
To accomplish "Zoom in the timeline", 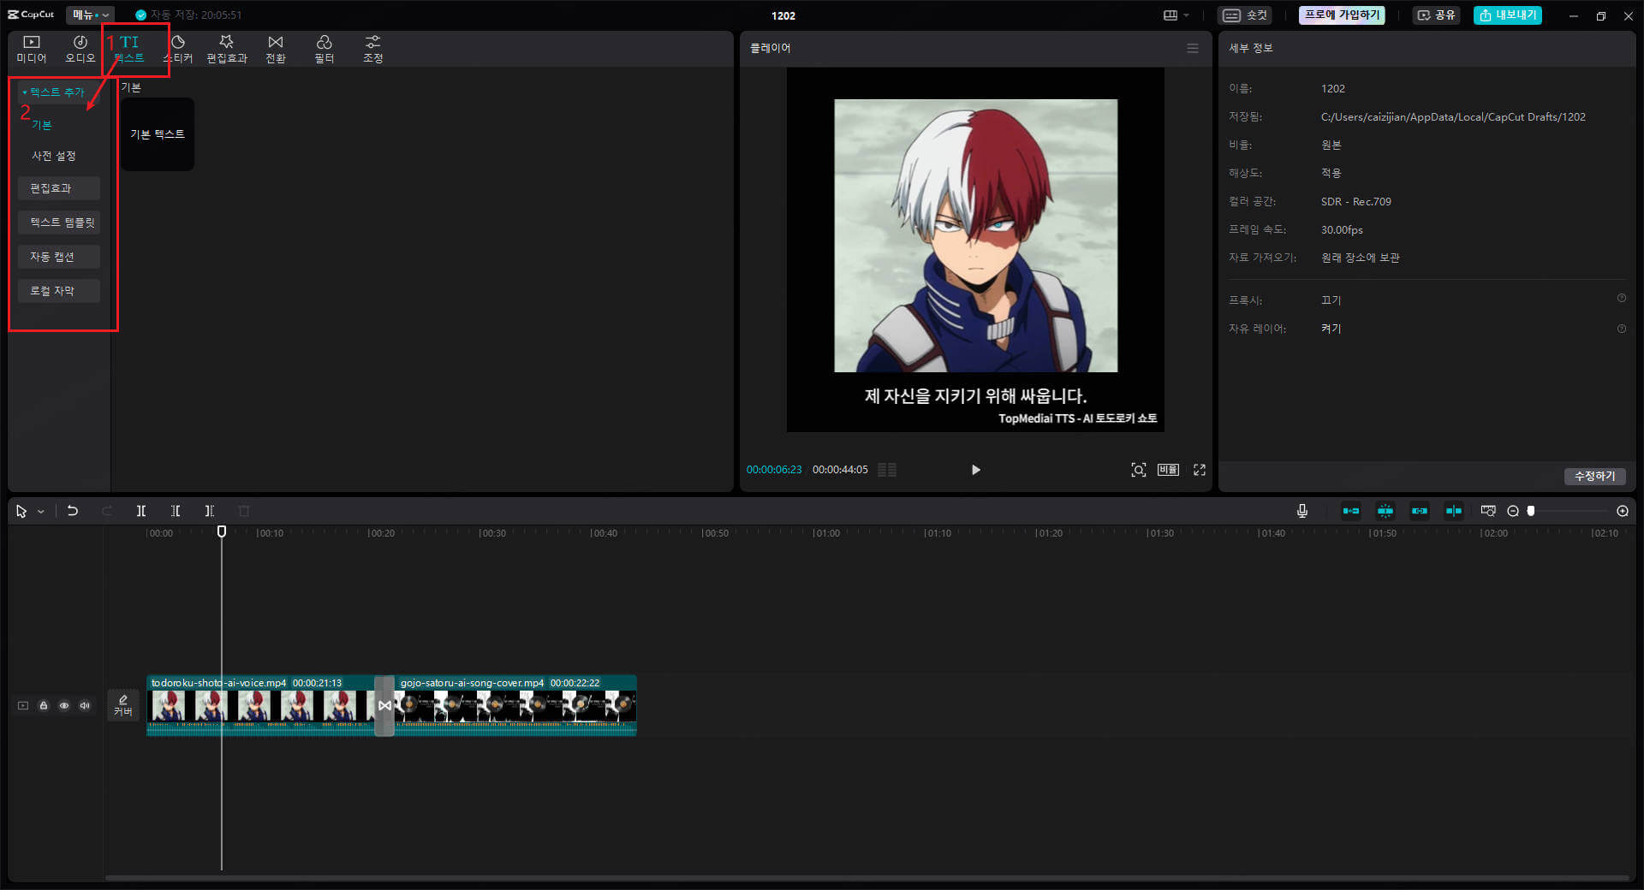I will pyautogui.click(x=1623, y=511).
